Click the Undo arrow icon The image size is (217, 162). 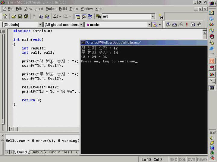point(56,16)
